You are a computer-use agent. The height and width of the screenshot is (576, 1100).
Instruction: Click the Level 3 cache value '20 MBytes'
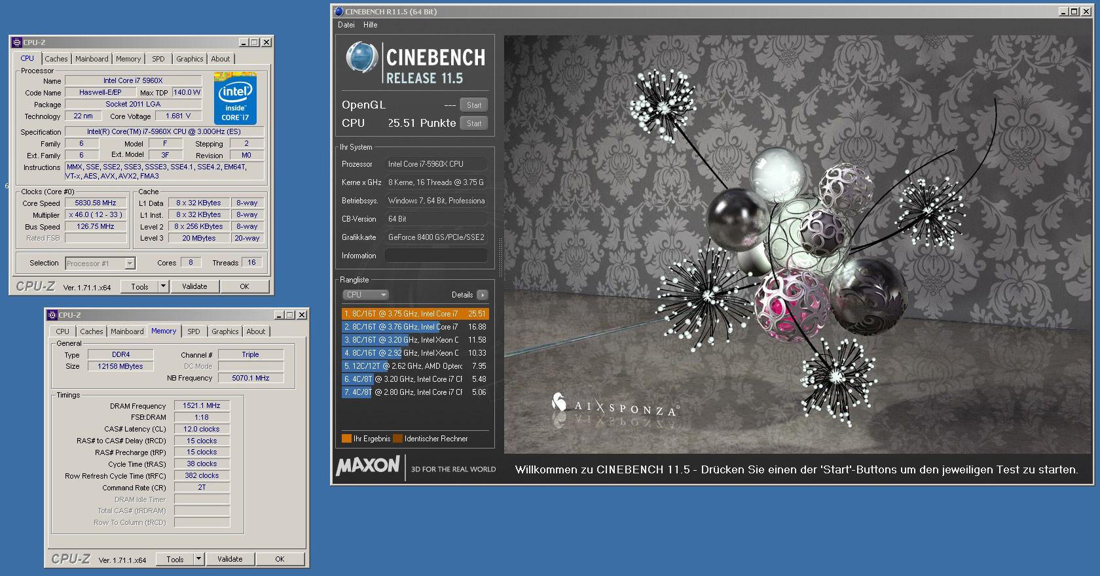click(x=199, y=239)
